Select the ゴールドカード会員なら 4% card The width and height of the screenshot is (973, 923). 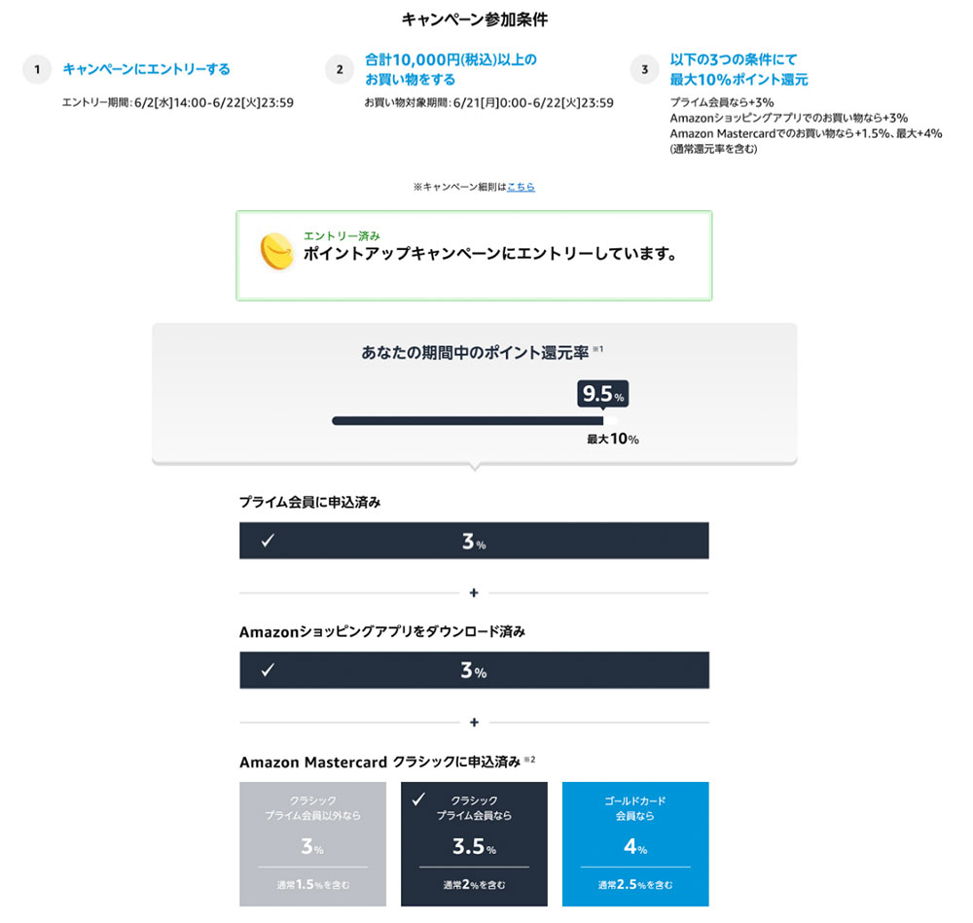[635, 843]
